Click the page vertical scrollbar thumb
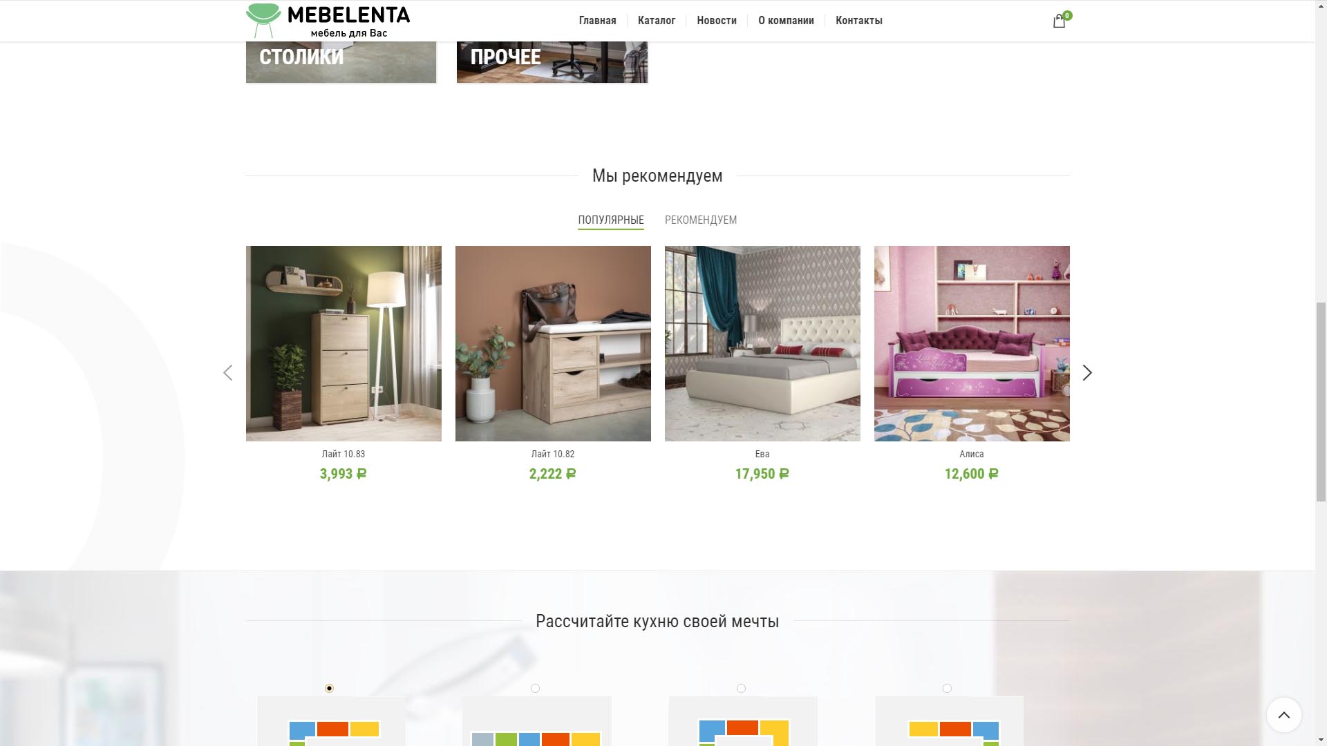Viewport: 1327px width, 746px height. (1321, 402)
